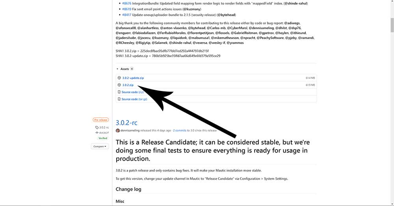Click the file icon next to Source code (zip)
The width and height of the screenshot is (394, 206).
[x=119, y=92]
